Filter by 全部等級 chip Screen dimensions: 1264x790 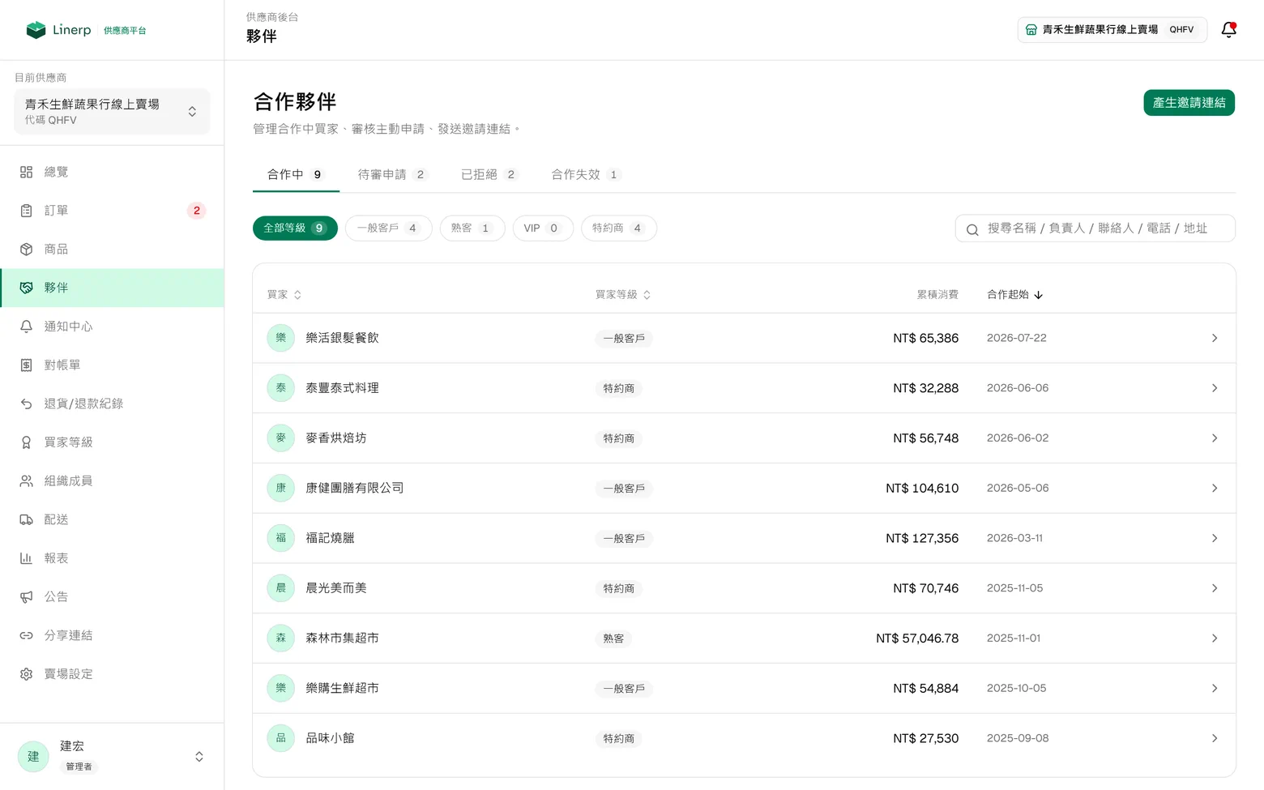pos(295,228)
